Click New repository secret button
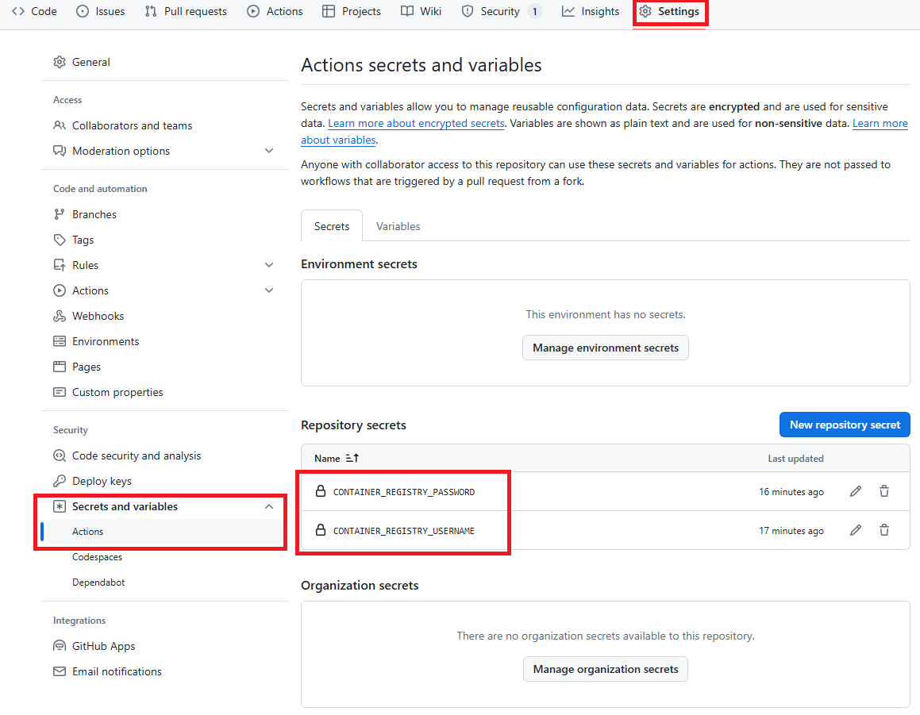Viewport: 920px width, 715px height. click(x=845, y=425)
